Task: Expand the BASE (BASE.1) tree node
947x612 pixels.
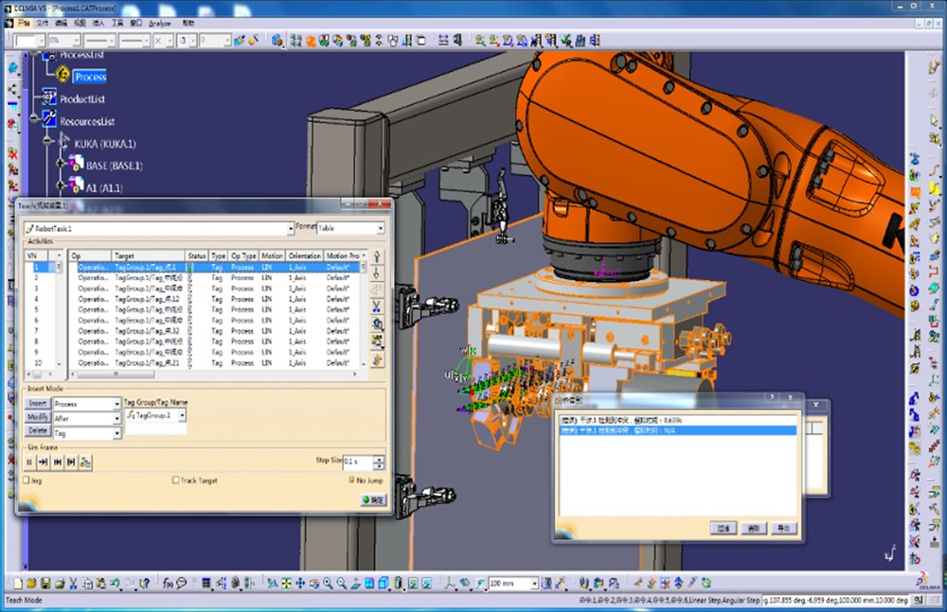Action: click(60, 163)
